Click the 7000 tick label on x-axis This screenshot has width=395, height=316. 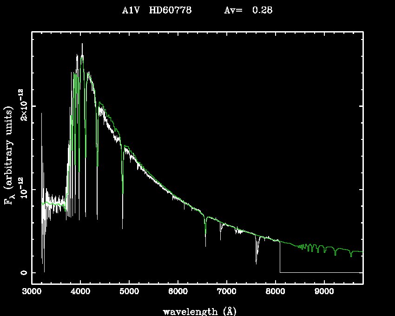tap(227, 292)
